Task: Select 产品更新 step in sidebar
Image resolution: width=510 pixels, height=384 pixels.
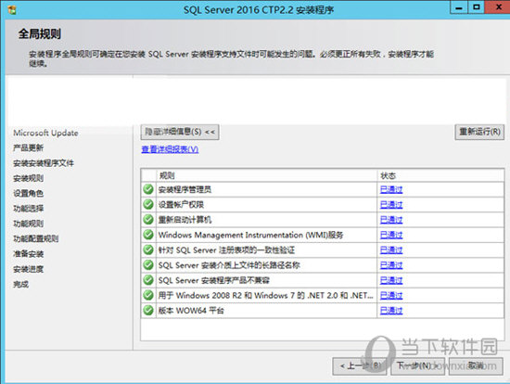Action: [x=29, y=148]
